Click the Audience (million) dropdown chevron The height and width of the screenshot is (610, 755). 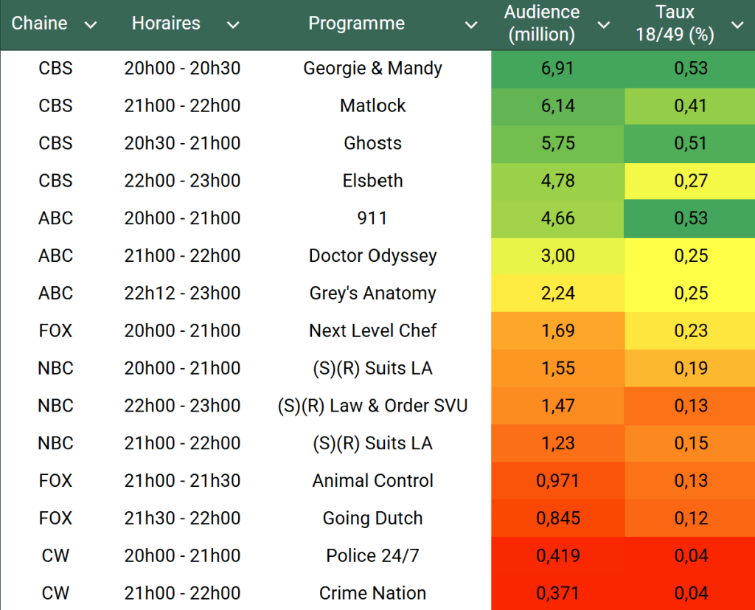pos(603,25)
